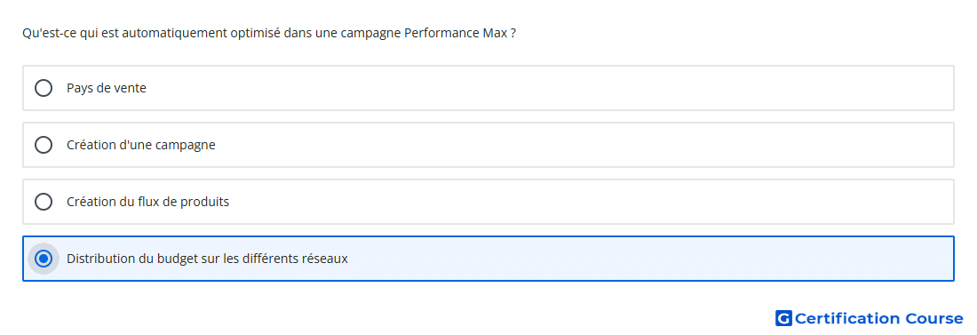The height and width of the screenshot is (335, 977).
Task: Select the "Création d'une campagne" radio button
Action: pos(44,145)
